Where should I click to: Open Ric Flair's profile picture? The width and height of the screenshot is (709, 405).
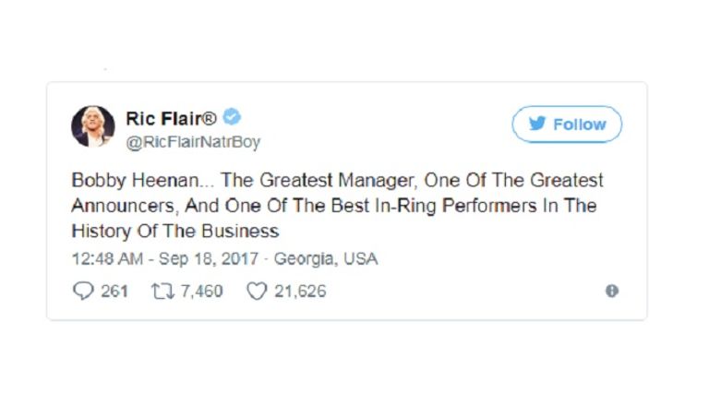(x=93, y=125)
